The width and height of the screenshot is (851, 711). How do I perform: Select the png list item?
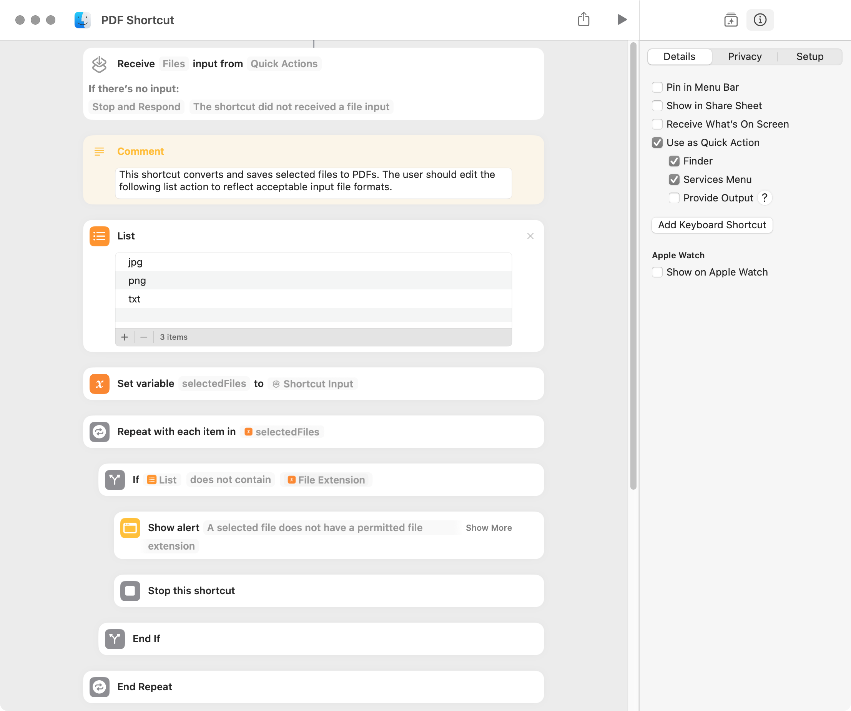point(313,280)
